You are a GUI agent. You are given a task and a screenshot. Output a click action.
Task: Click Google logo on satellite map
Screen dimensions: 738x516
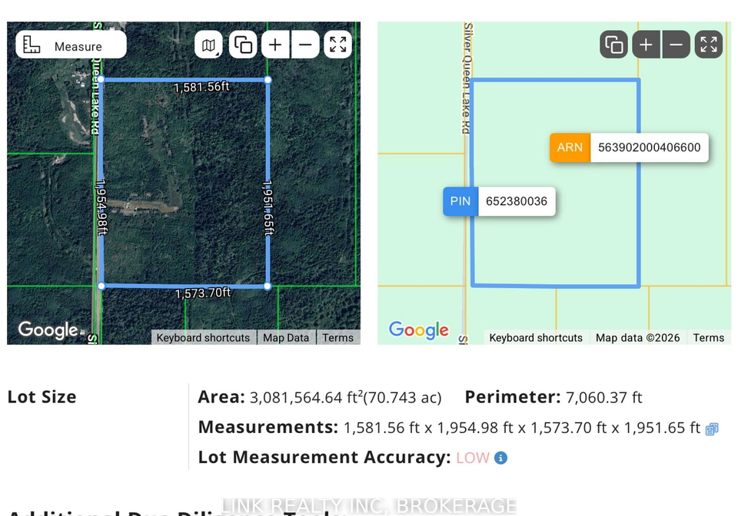(48, 330)
